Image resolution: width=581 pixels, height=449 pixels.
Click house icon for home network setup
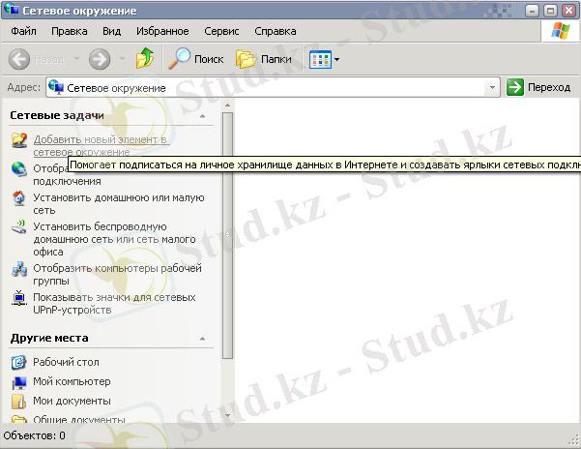coord(19,198)
